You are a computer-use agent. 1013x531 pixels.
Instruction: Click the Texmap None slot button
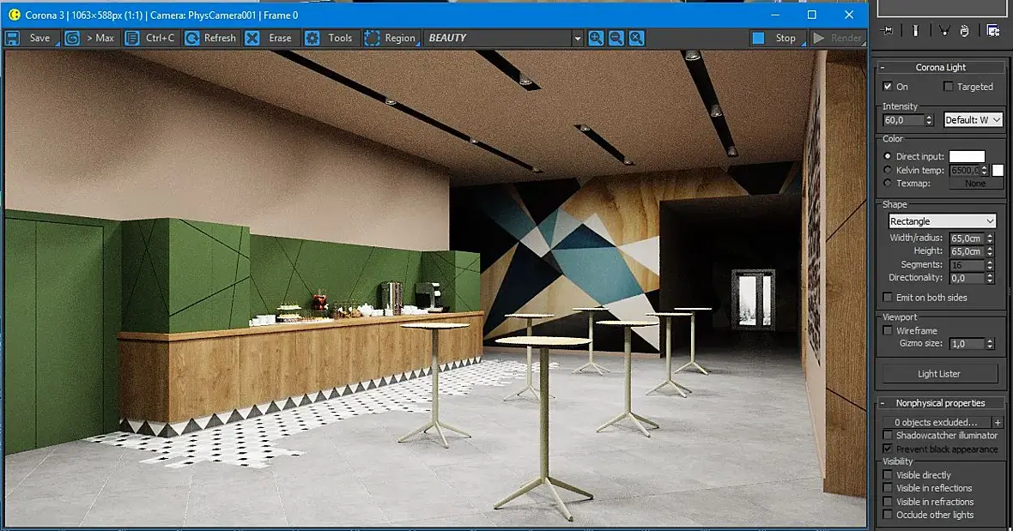[x=975, y=184]
